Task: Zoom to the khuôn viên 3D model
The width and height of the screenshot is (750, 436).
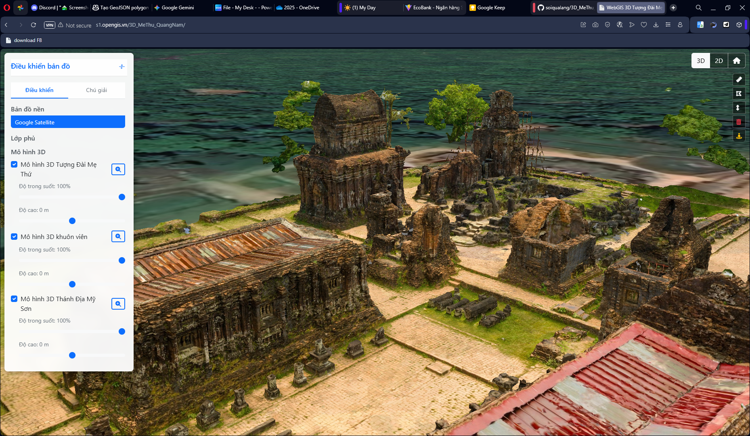Action: (118, 237)
